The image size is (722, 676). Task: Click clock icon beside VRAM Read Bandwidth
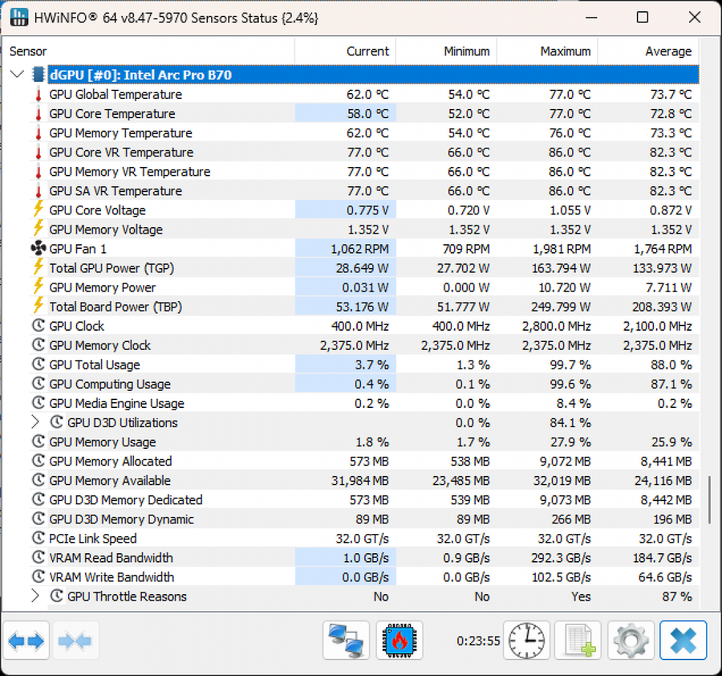click(x=38, y=557)
